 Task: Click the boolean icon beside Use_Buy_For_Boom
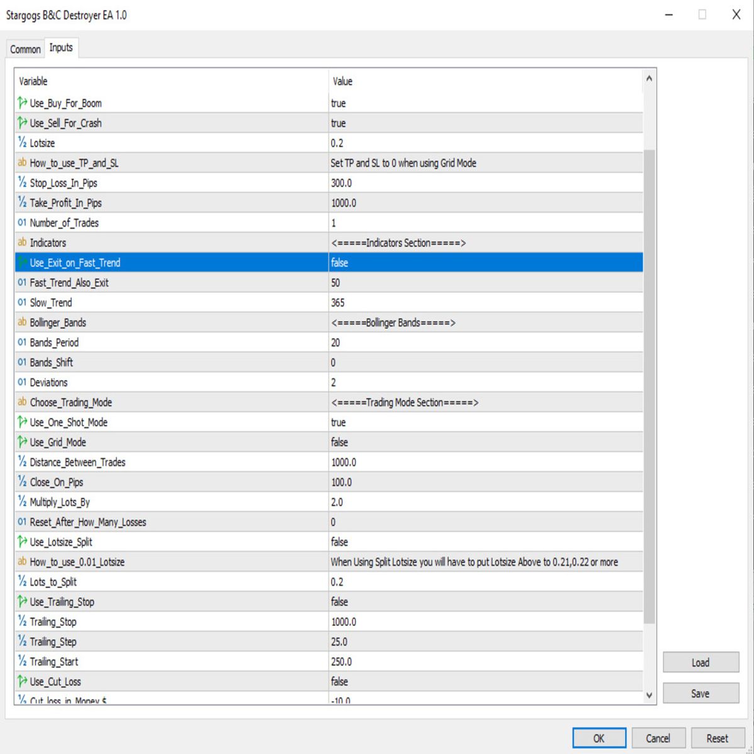22,103
